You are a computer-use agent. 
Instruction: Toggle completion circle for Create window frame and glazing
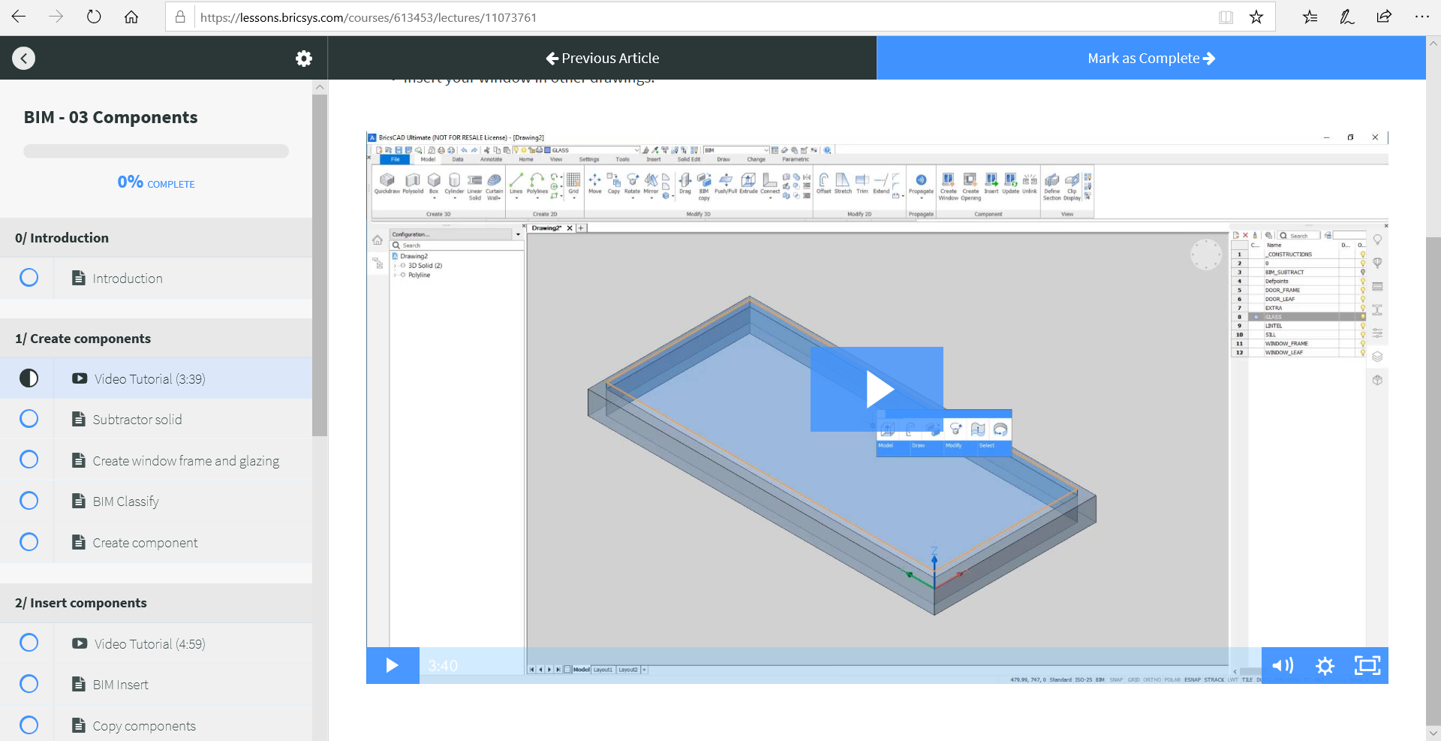pyautogui.click(x=29, y=459)
